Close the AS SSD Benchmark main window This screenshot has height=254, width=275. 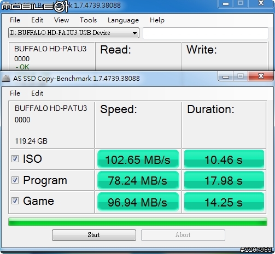point(261,3)
